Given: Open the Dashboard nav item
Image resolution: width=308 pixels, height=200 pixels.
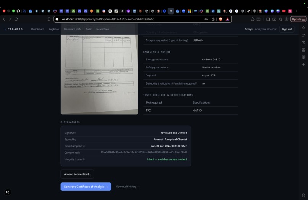Looking at the screenshot, I should (38, 29).
